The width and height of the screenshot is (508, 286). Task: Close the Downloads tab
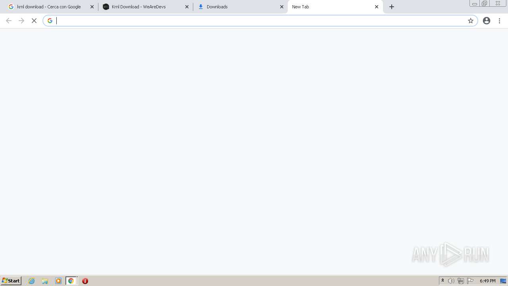[x=282, y=7]
